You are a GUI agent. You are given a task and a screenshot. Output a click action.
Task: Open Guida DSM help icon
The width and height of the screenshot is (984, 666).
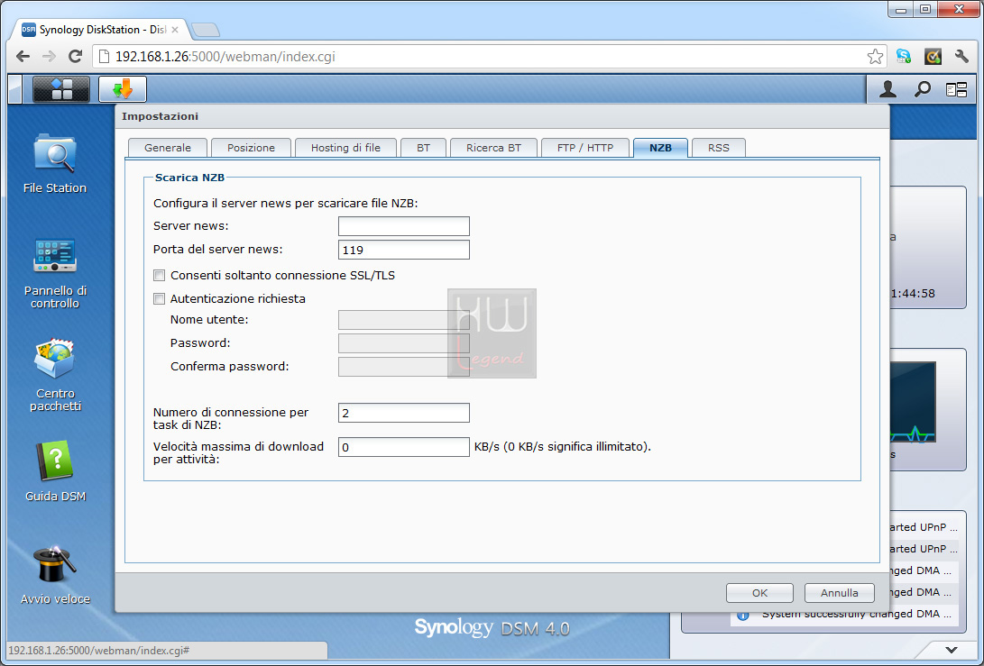pyautogui.click(x=55, y=471)
